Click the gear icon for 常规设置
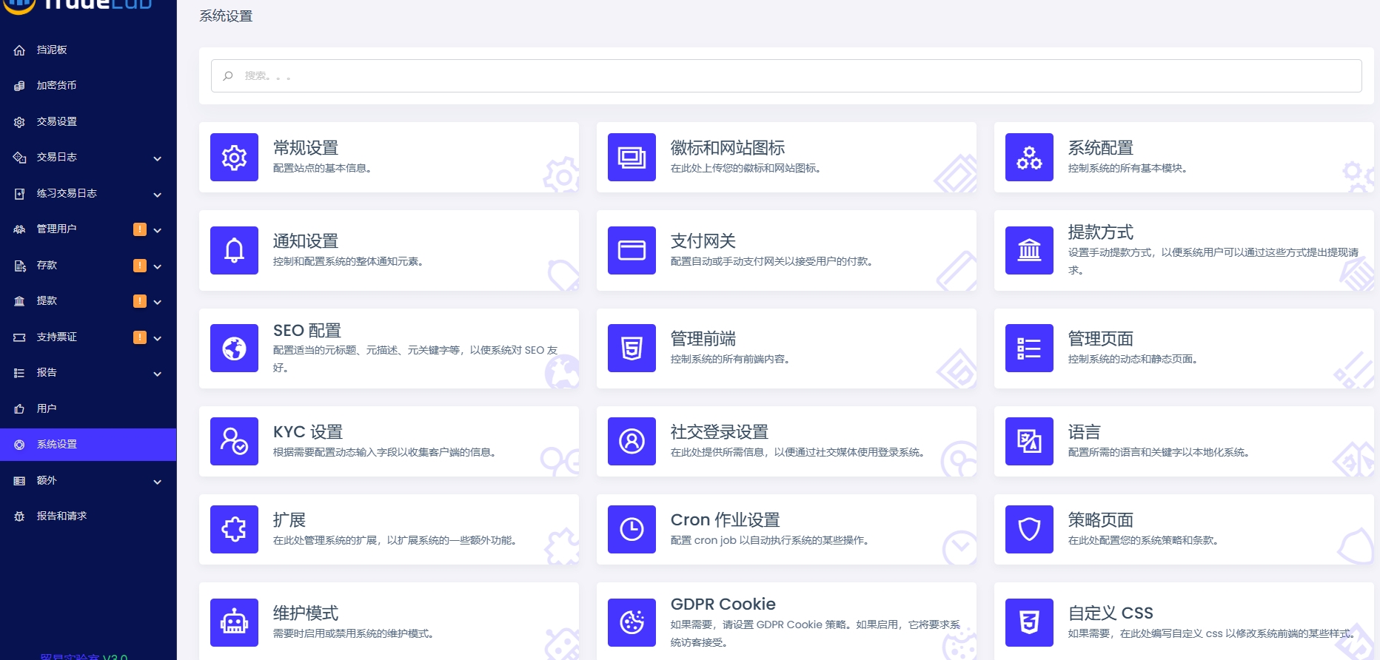The width and height of the screenshot is (1380, 660). click(x=234, y=158)
